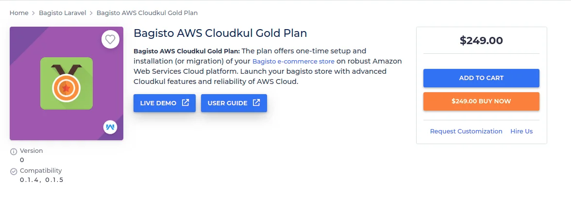Click the Compatibility checkmark icon
This screenshot has height=197, width=571.
14,171
